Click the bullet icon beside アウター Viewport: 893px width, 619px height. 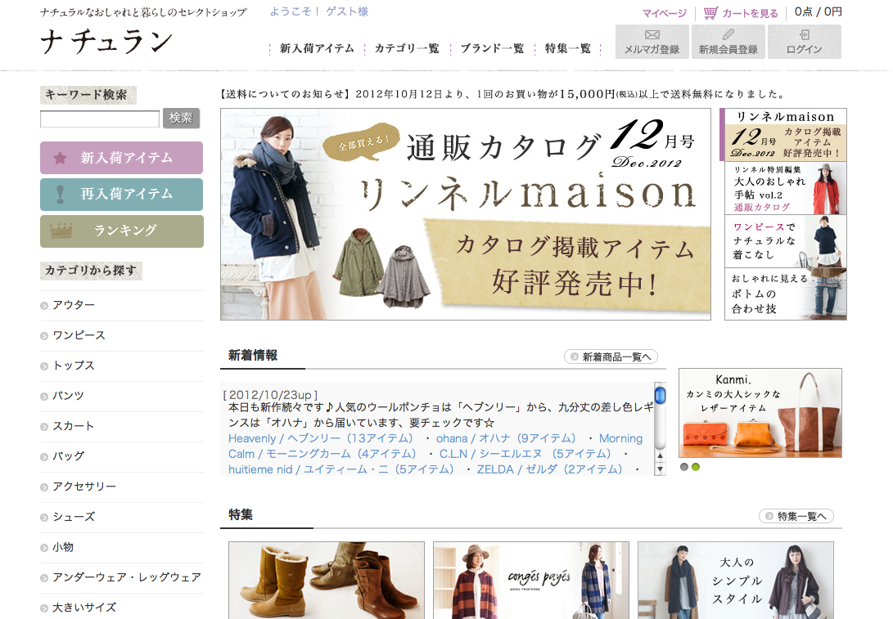[x=44, y=306]
